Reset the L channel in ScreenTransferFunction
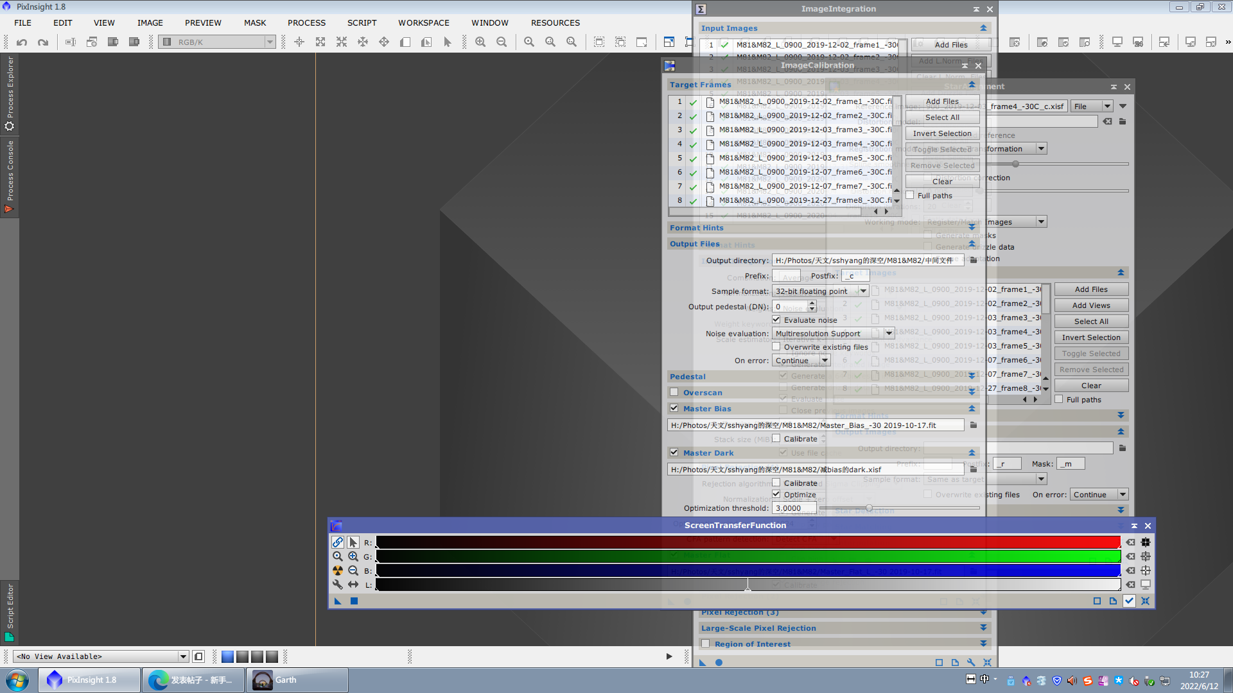This screenshot has height=693, width=1233. tap(1130, 585)
